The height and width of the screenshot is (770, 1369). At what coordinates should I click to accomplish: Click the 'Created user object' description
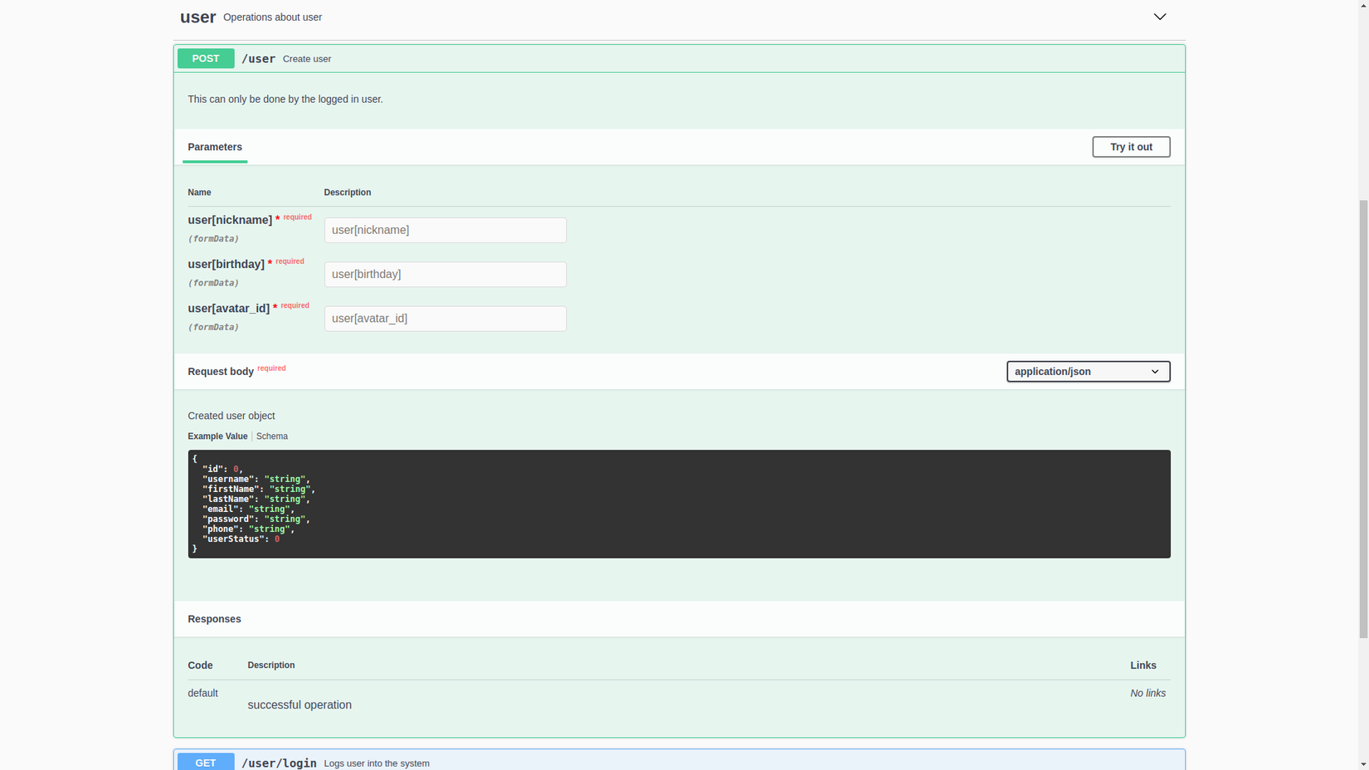click(x=231, y=416)
